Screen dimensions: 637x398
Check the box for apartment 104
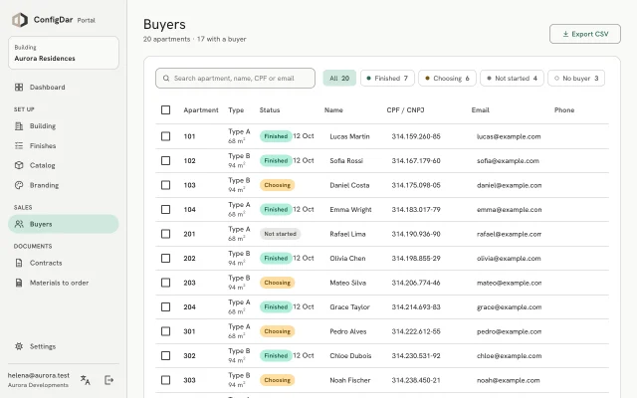click(166, 210)
